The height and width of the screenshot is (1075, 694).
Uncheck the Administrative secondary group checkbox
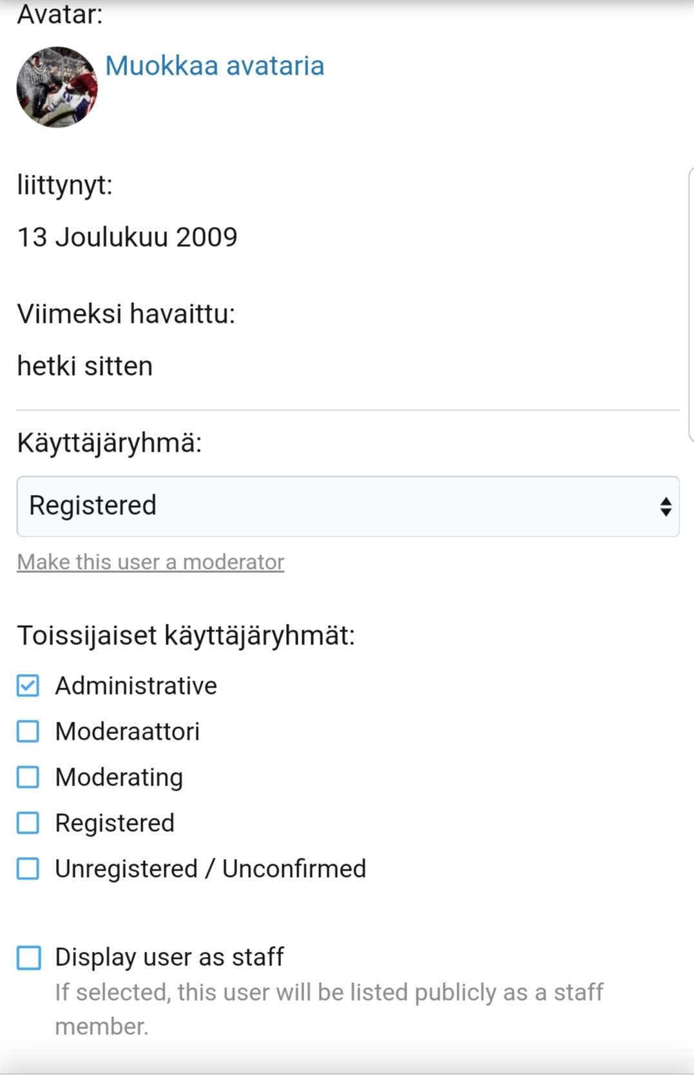point(28,686)
